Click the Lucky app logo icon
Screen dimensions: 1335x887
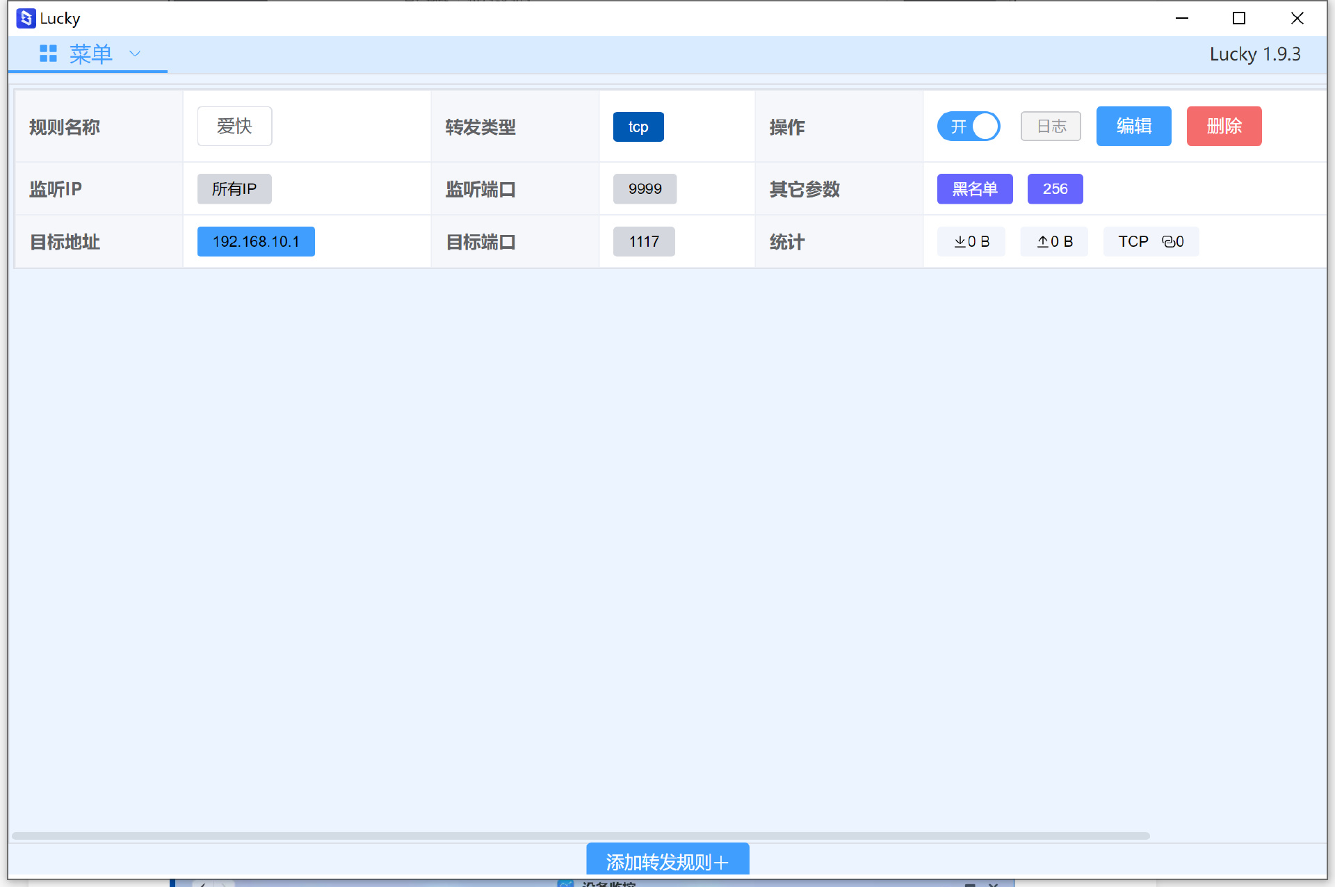[x=26, y=18]
